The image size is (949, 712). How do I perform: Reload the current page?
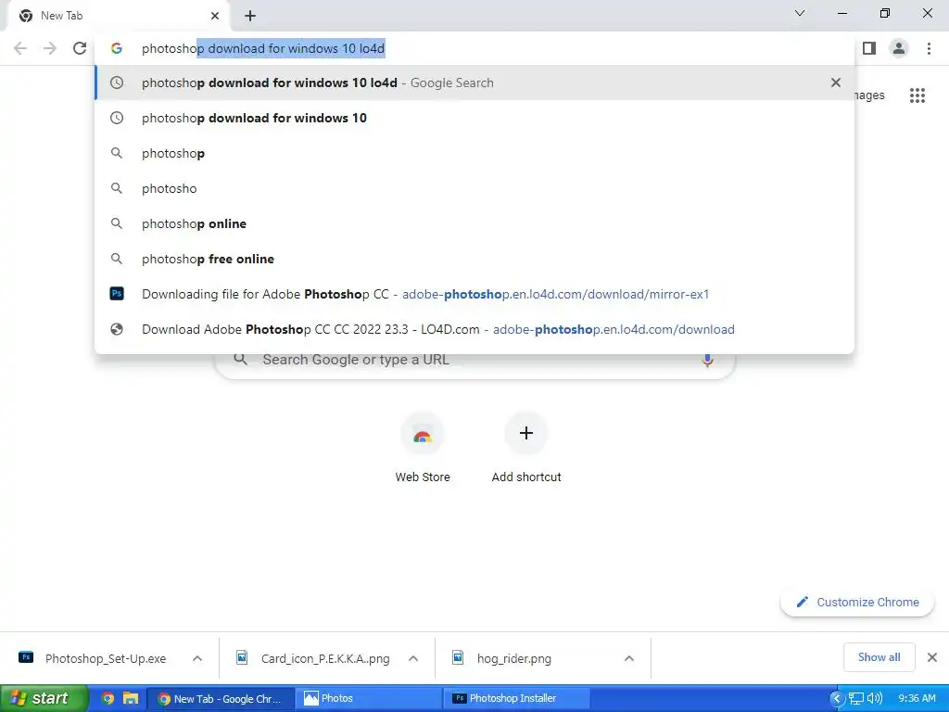pyautogui.click(x=80, y=48)
